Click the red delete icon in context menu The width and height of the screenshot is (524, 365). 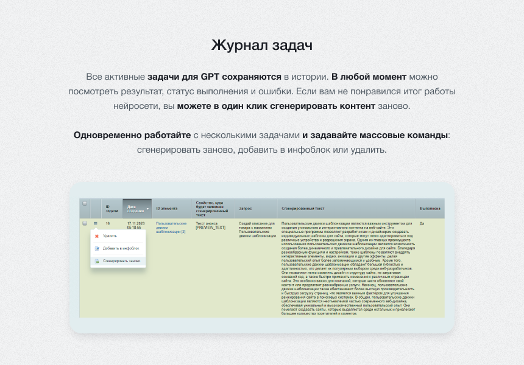96,236
